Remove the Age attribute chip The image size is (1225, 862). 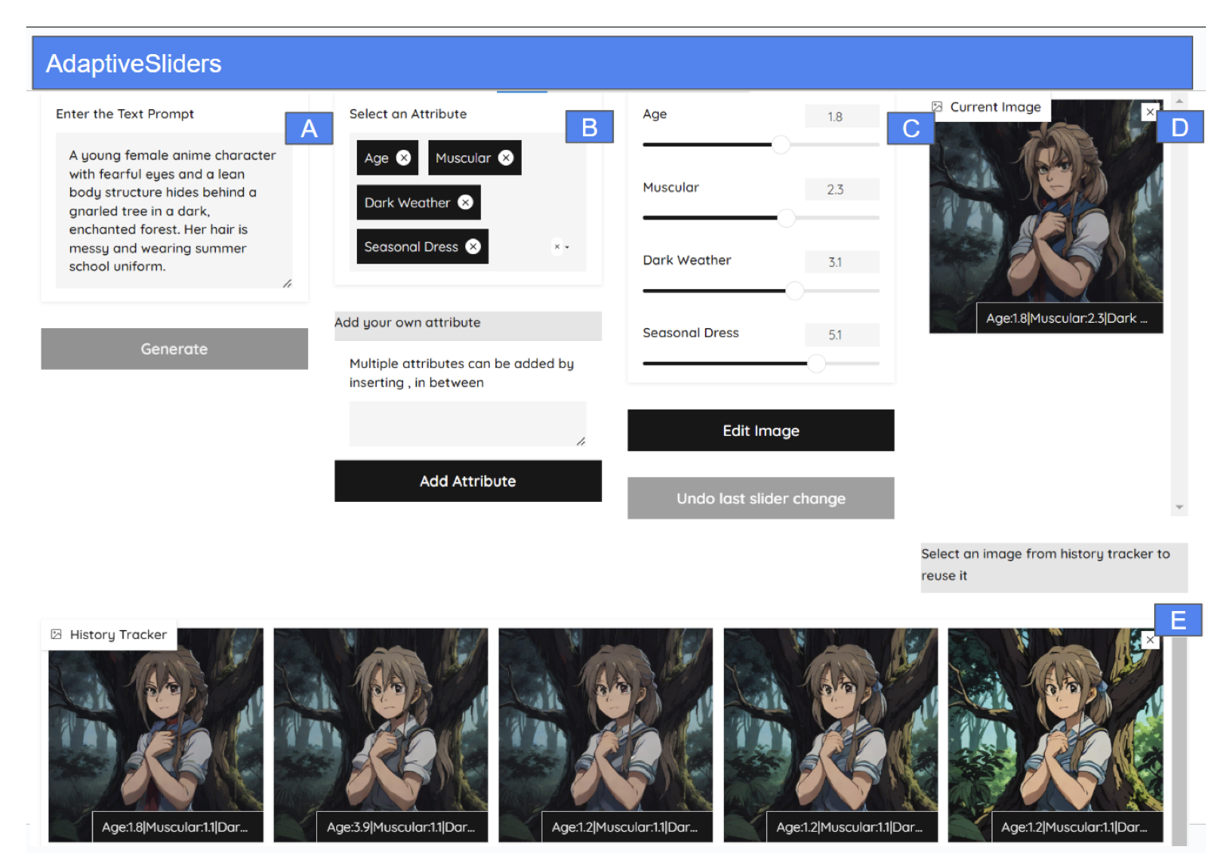click(x=405, y=158)
